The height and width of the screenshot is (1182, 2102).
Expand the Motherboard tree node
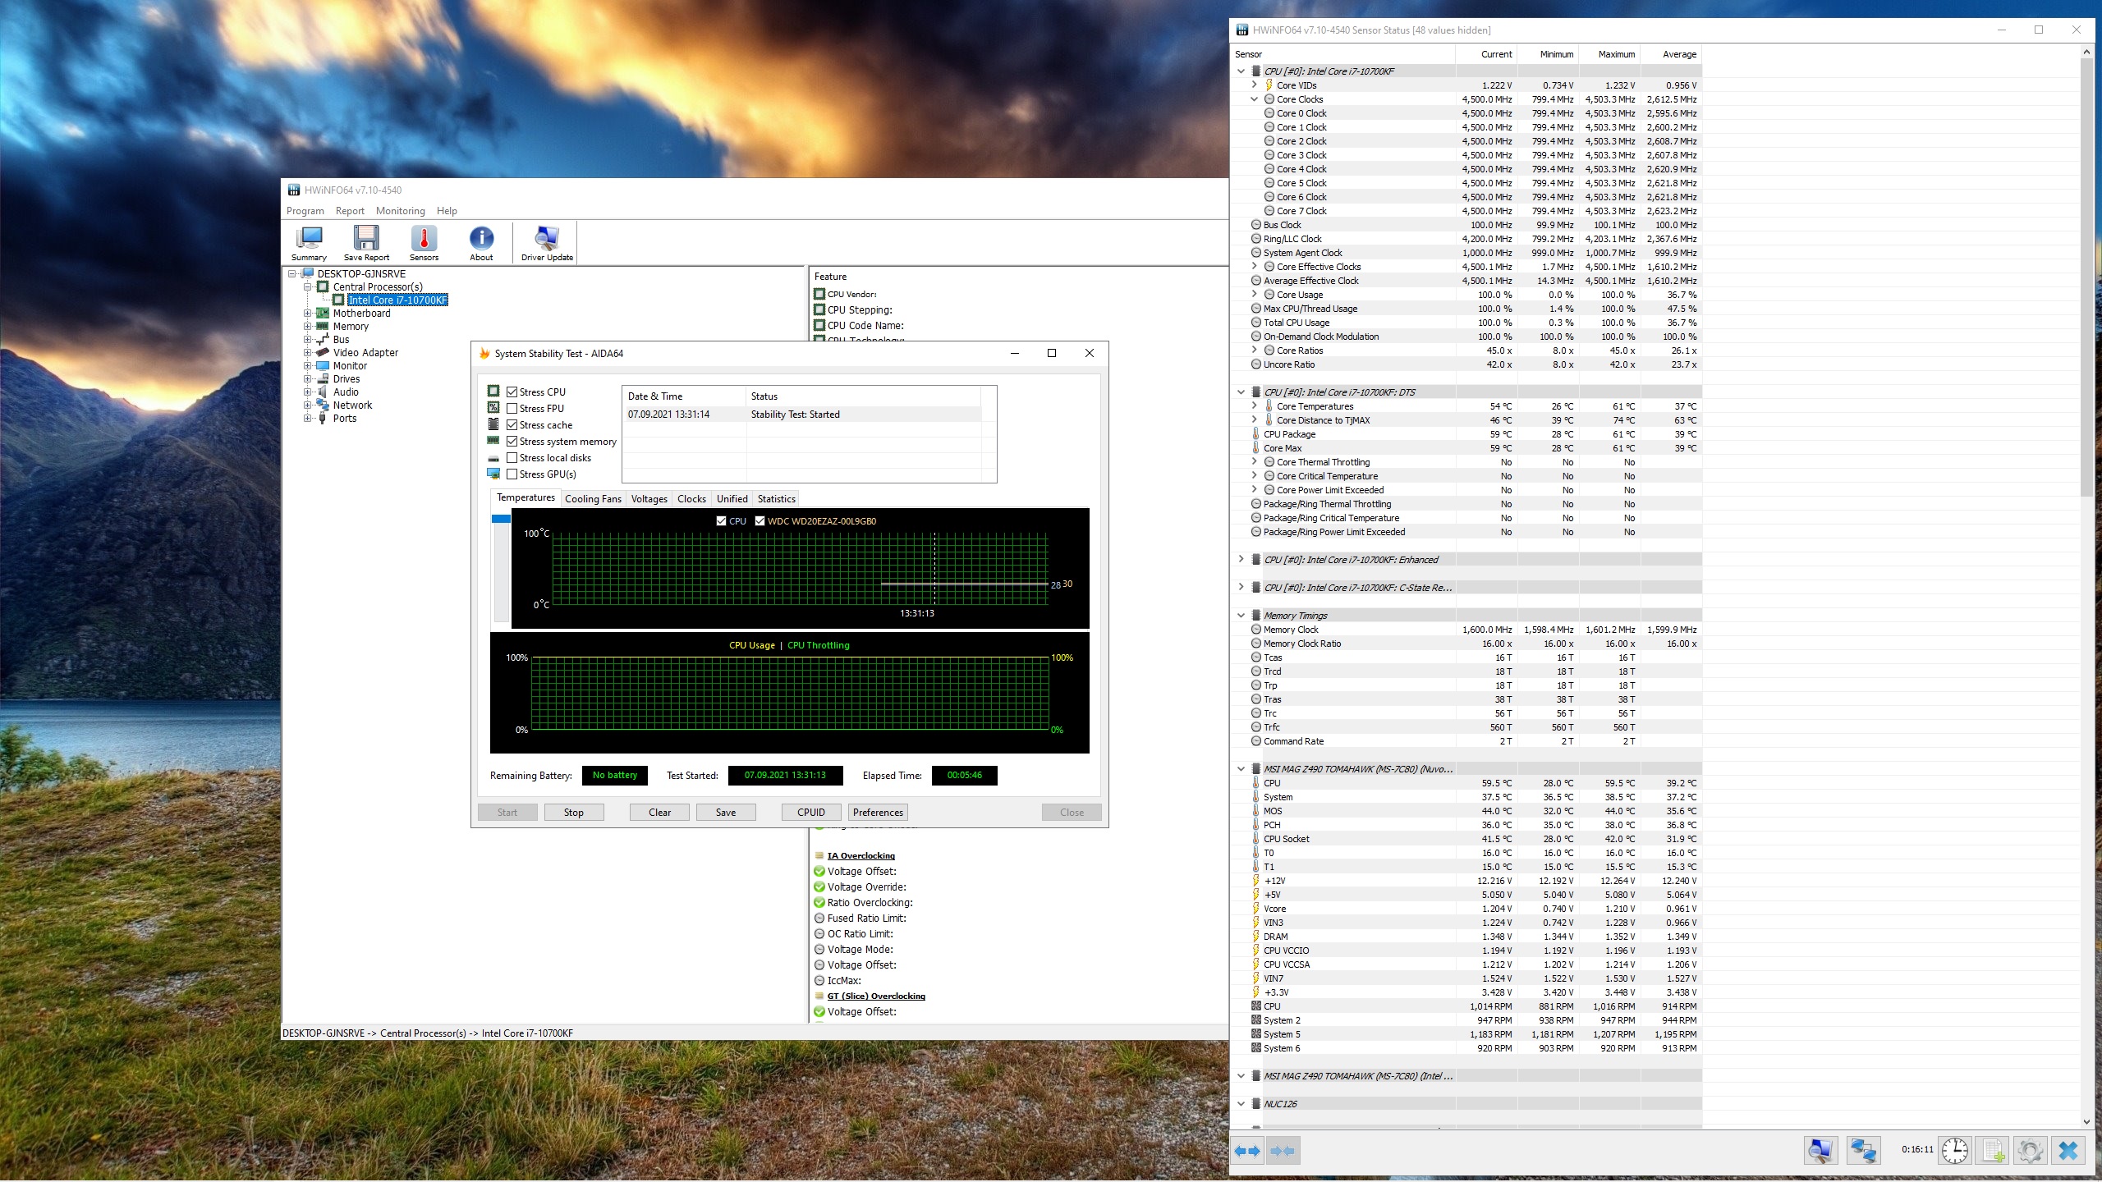pyautogui.click(x=308, y=314)
